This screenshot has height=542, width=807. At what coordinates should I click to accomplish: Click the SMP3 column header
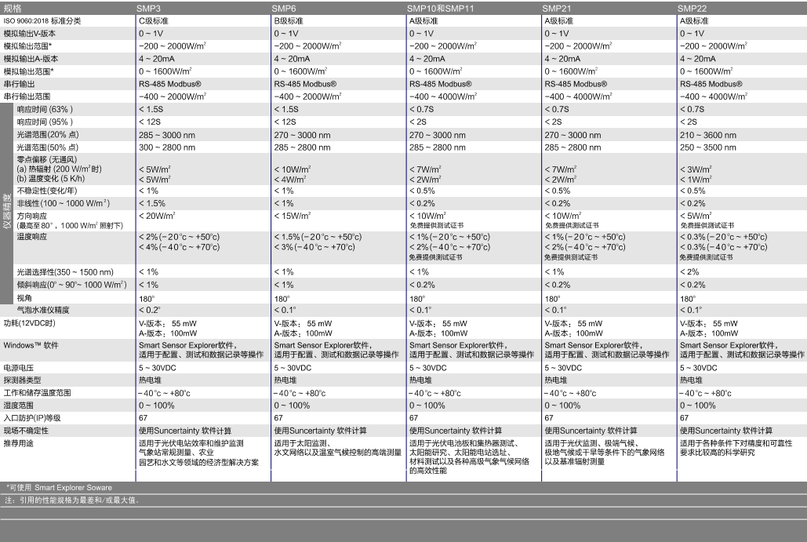[151, 8]
